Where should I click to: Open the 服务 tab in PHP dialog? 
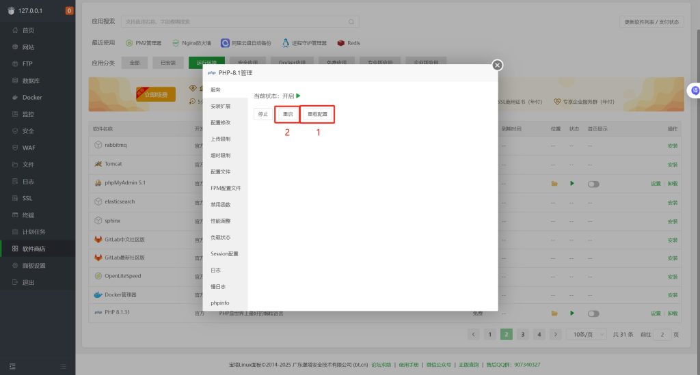(x=225, y=89)
